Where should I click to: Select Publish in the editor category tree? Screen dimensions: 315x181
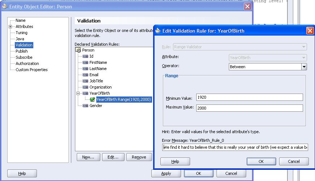click(x=22, y=51)
